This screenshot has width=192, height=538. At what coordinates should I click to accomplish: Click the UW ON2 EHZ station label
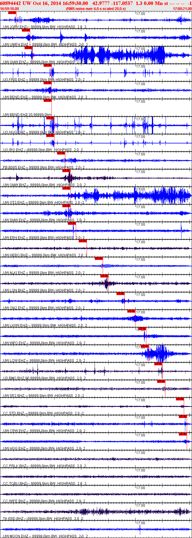pyautogui.click(x=44, y=308)
